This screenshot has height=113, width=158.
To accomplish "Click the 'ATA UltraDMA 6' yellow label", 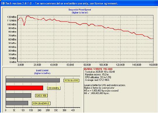I will [x=41, y=103].
